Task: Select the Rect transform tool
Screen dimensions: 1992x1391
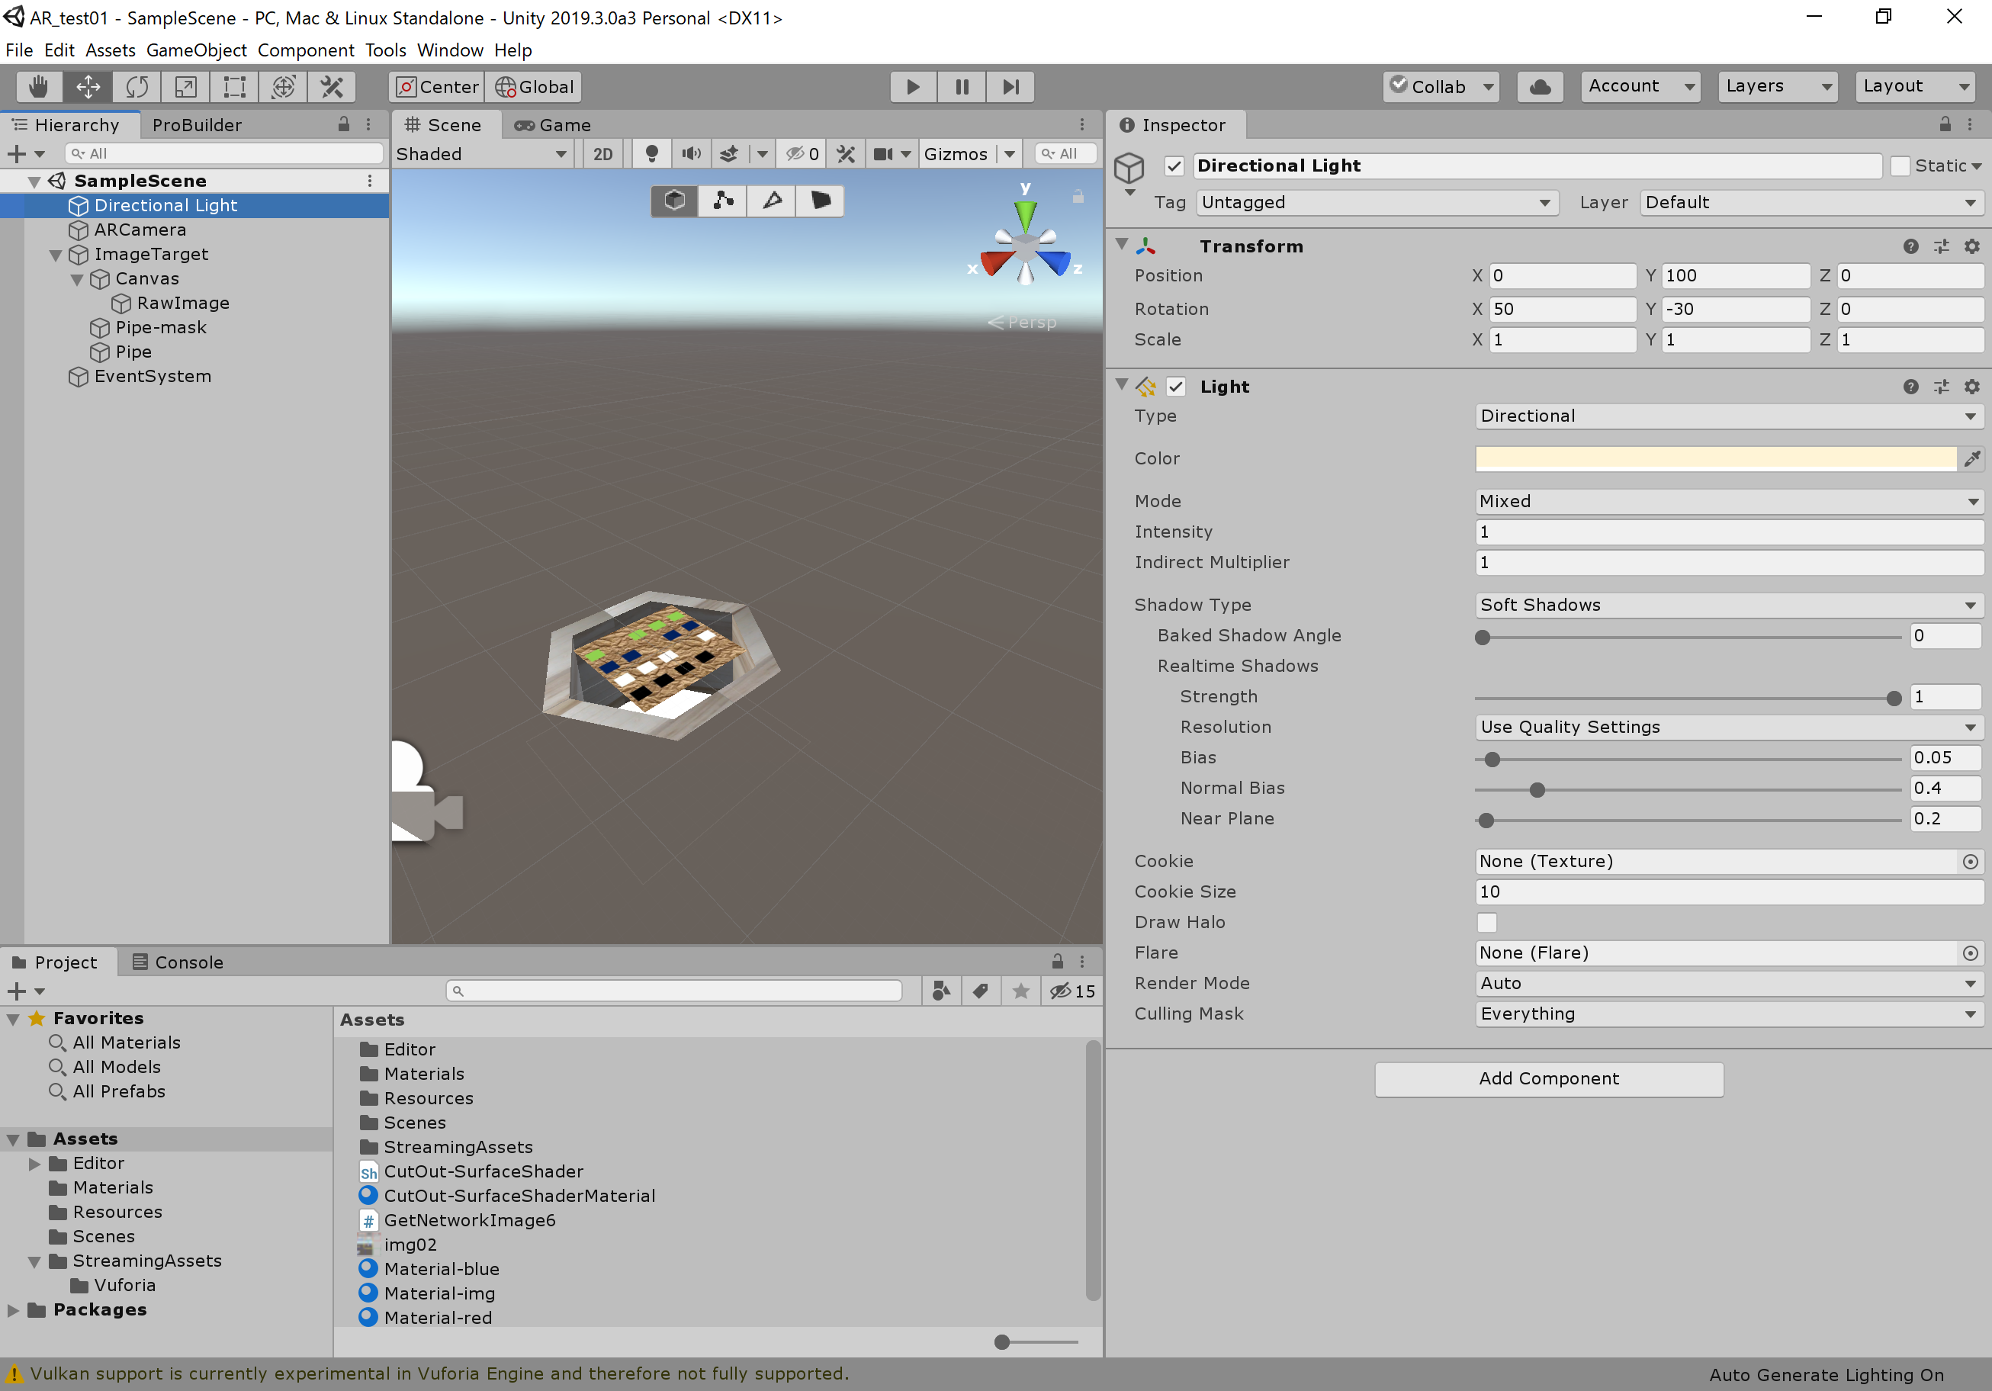Action: [234, 87]
